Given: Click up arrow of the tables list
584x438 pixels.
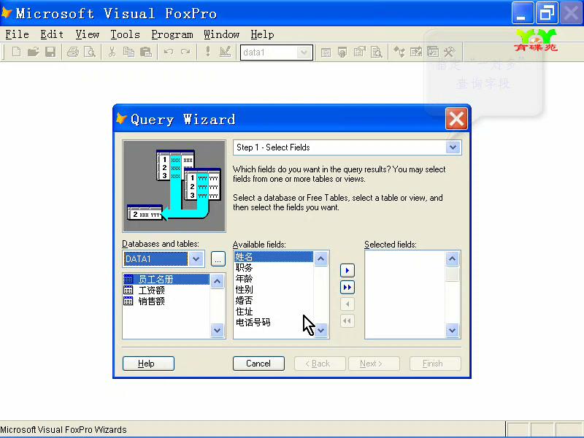Looking at the screenshot, I should [217, 281].
